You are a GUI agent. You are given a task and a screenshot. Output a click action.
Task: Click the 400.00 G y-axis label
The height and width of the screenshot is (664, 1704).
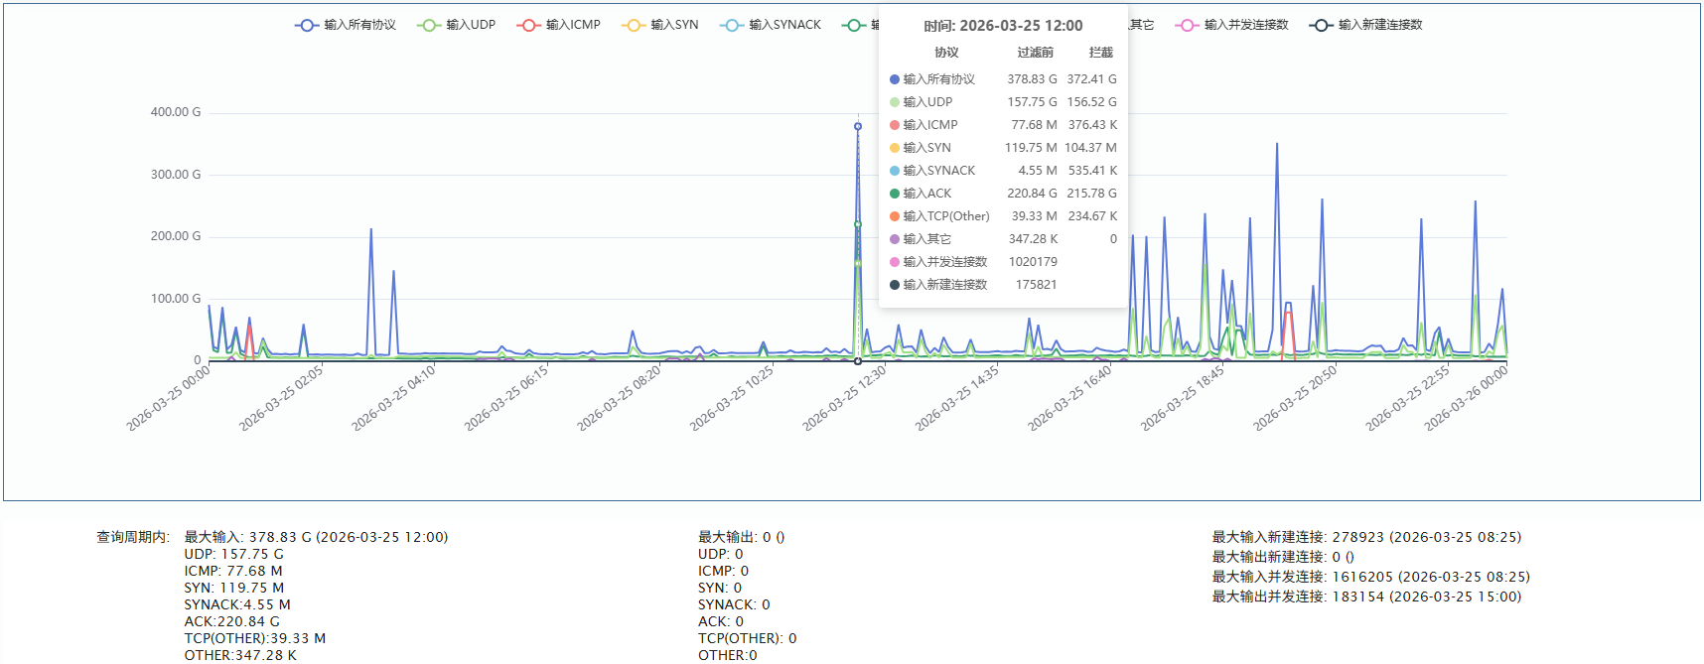tap(175, 112)
